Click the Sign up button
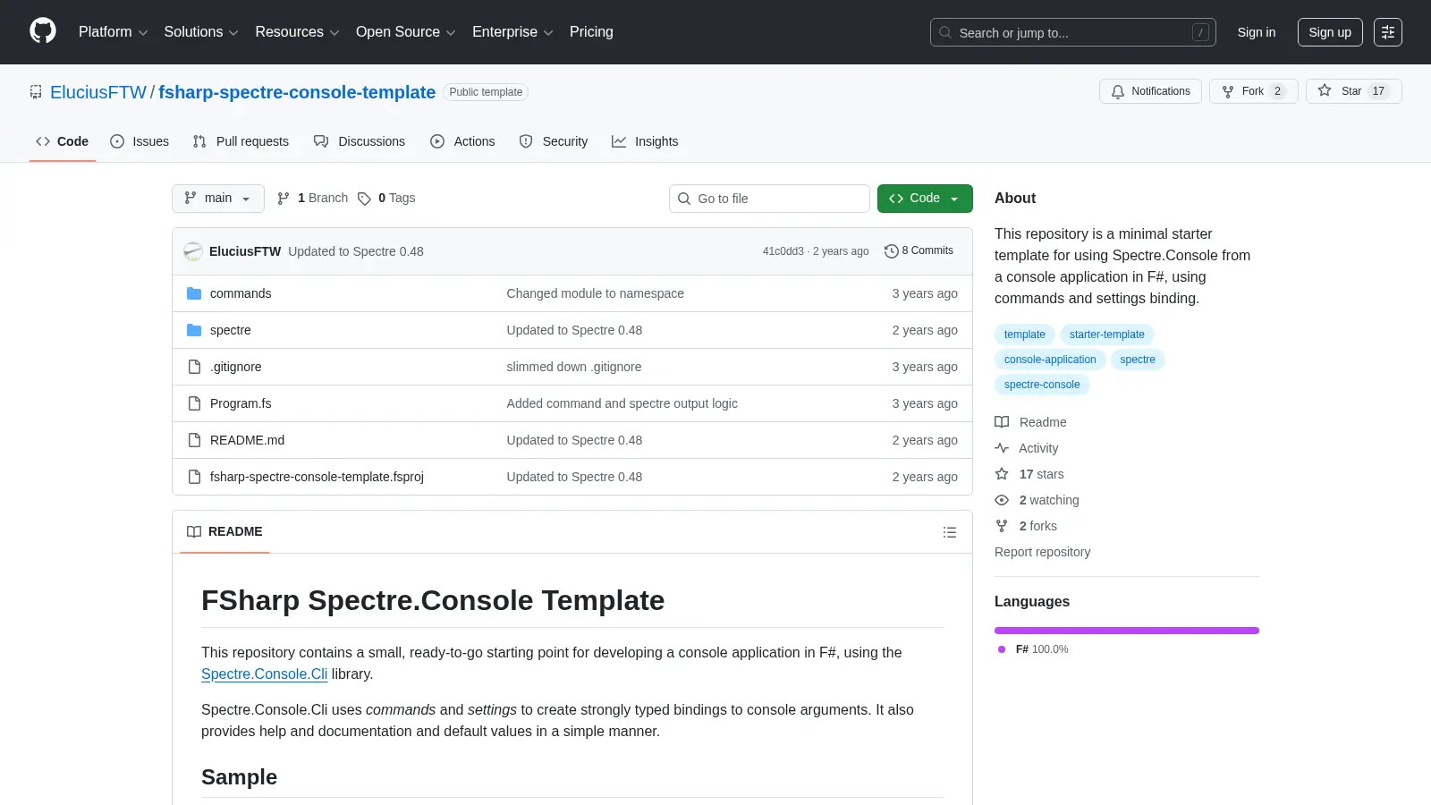This screenshot has width=1431, height=805. (1330, 32)
